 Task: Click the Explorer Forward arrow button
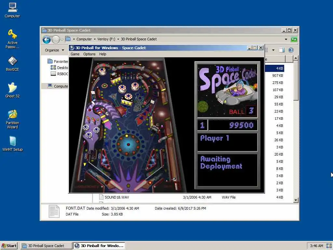(56, 39)
